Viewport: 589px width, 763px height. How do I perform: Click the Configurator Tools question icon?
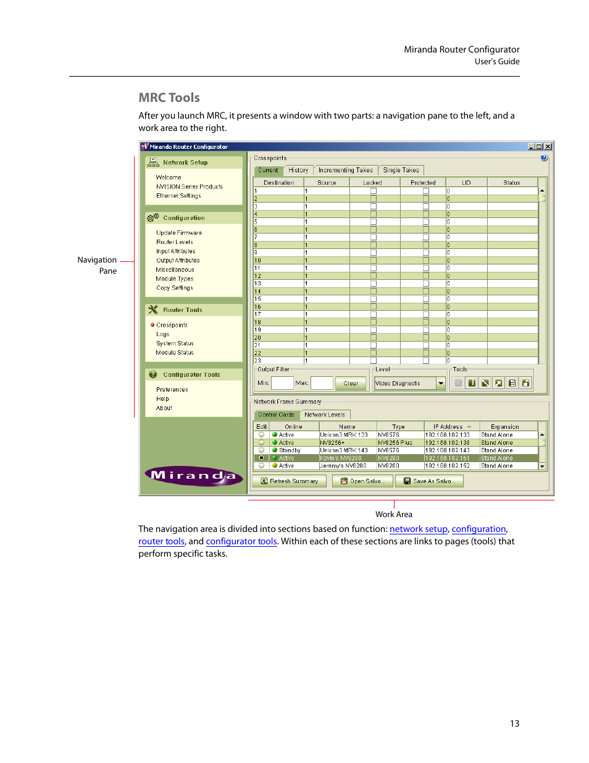tap(153, 374)
